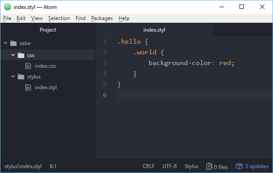This screenshot has width=273, height=173.
Task: Click line number 6 in gutter
Action: point(105,95)
